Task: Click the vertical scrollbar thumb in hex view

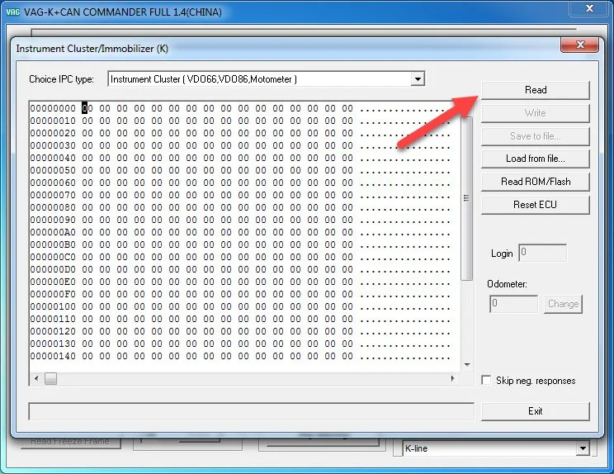Action: [x=466, y=198]
